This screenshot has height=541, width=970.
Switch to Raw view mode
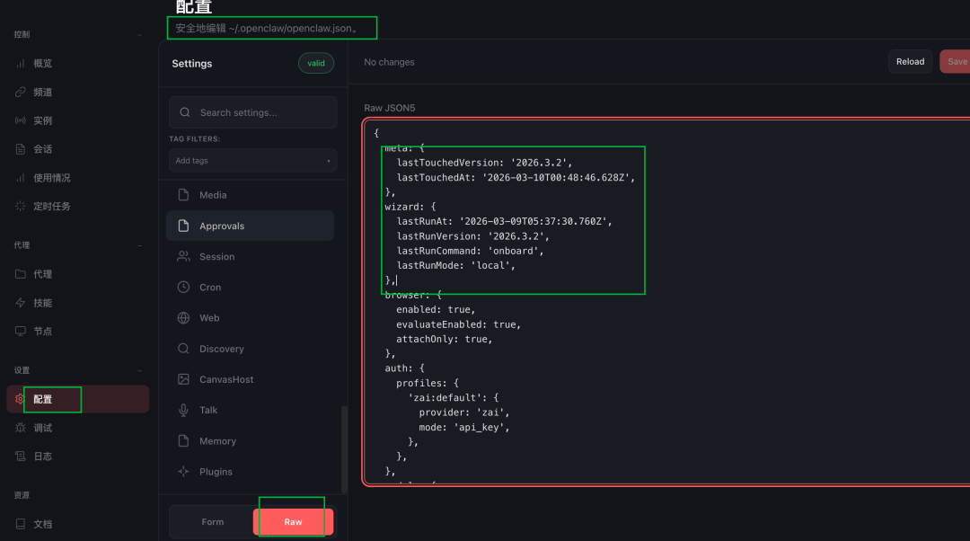pos(293,522)
